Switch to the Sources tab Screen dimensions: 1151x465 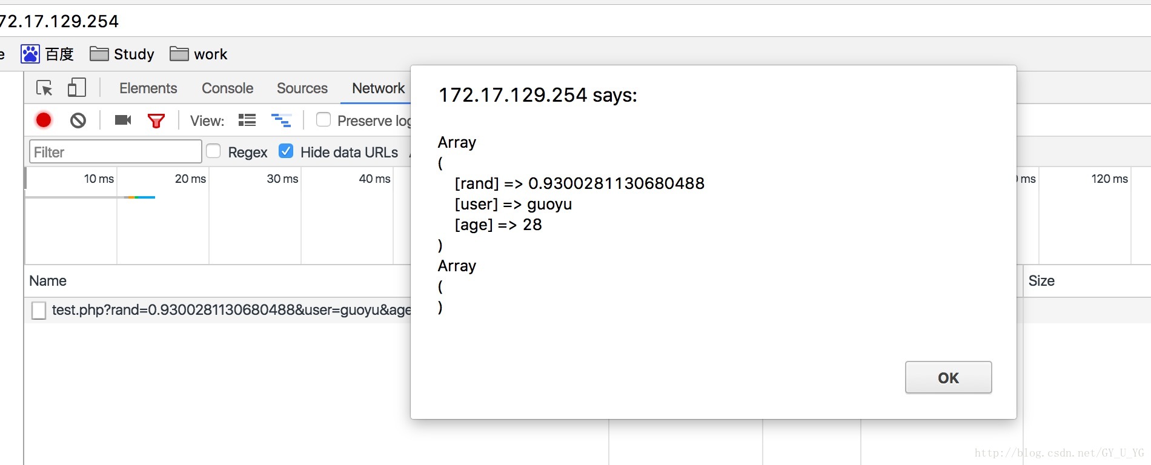click(x=302, y=88)
